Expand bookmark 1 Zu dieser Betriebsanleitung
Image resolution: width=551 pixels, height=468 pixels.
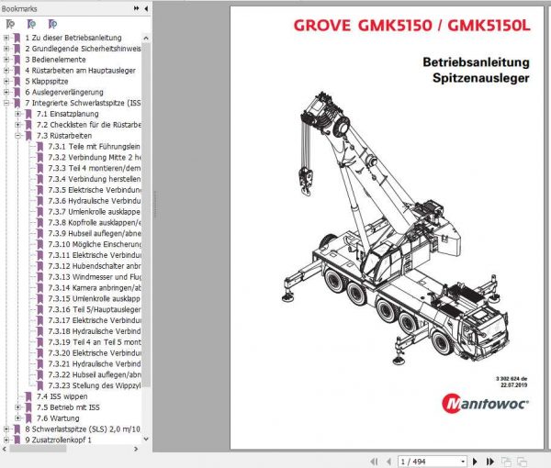[x=6, y=38]
